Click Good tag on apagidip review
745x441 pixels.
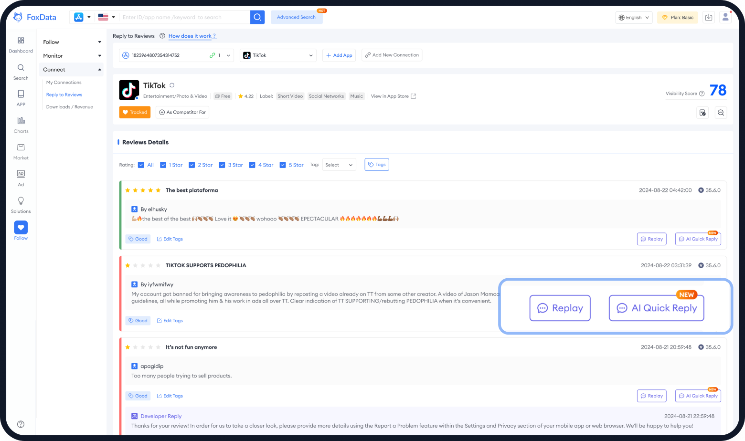(138, 396)
